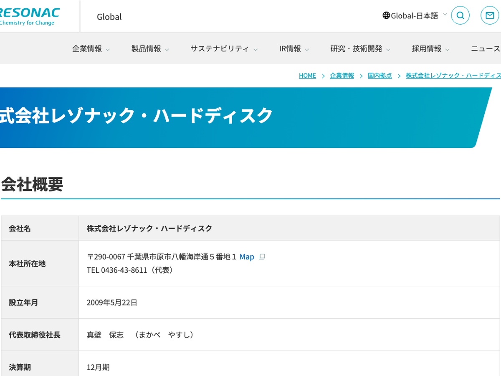This screenshot has width=501, height=376.
Task: Click 企業情報 breadcrumb link
Action: [x=342, y=76]
